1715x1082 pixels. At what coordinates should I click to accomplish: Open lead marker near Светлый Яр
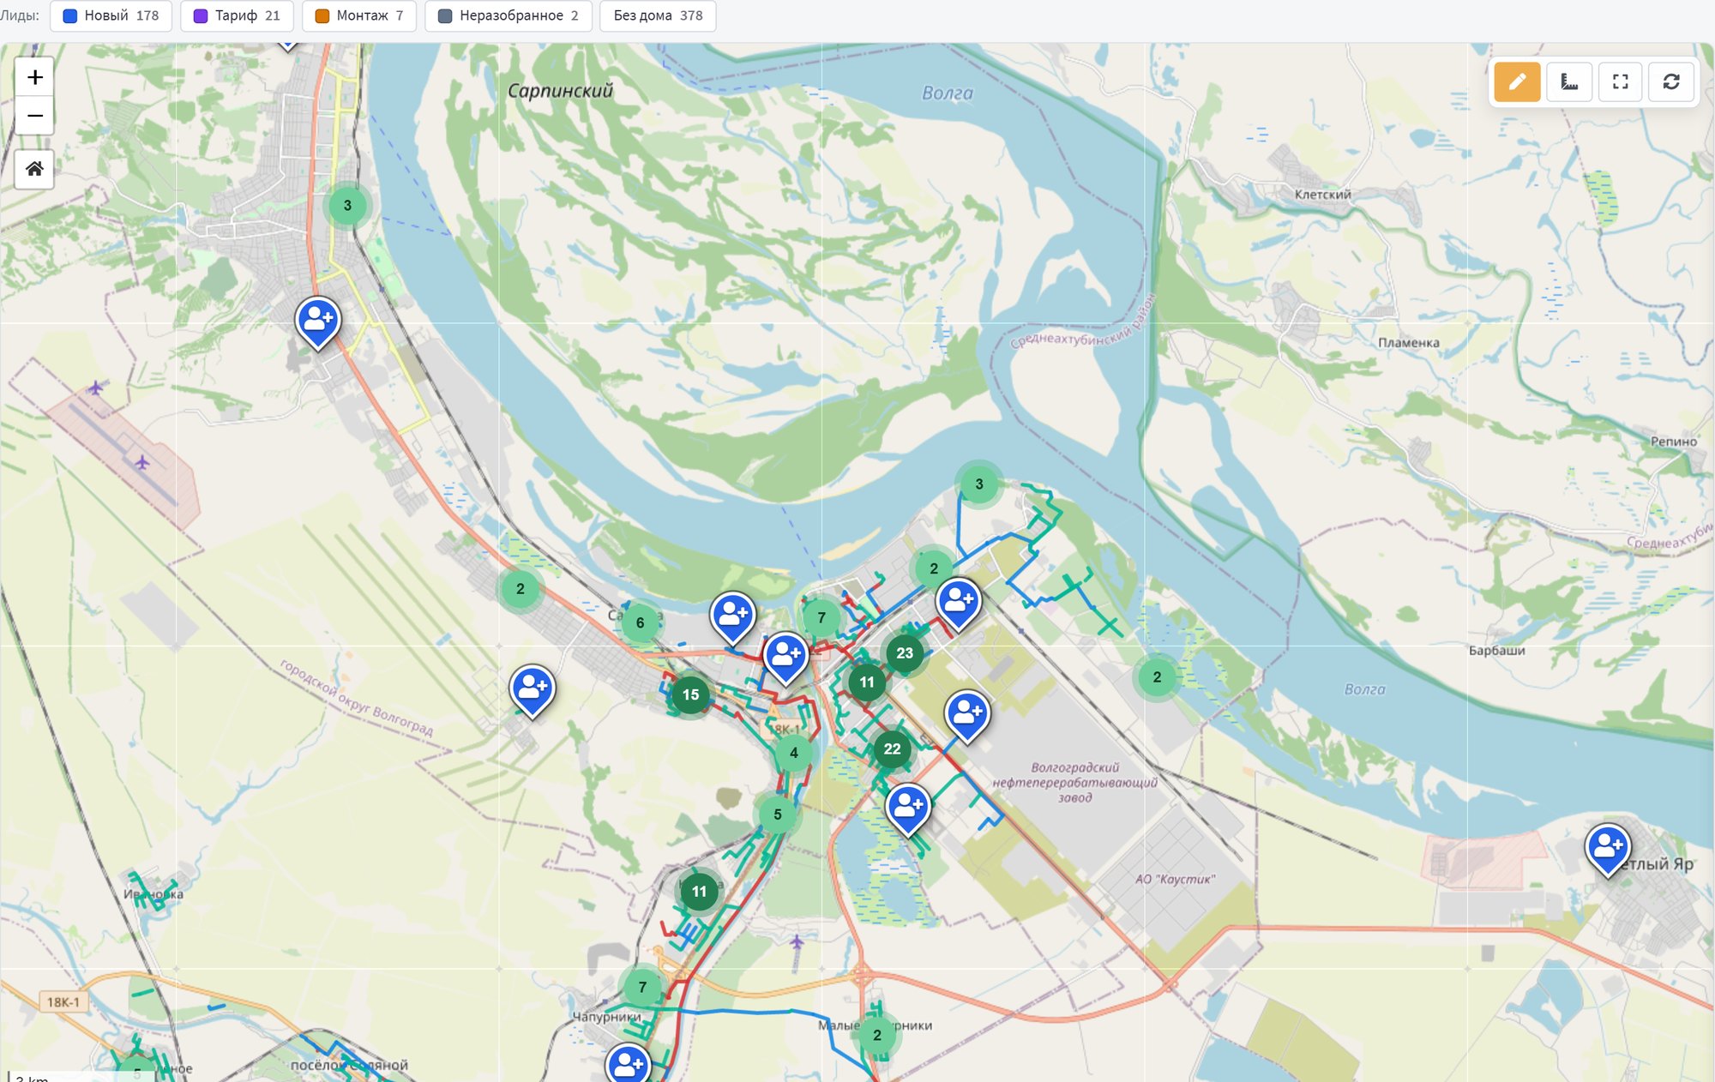coord(1607,848)
